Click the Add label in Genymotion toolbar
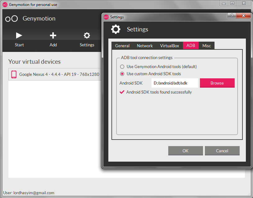Image resolution: width=253 pixels, height=198 pixels. click(x=53, y=45)
